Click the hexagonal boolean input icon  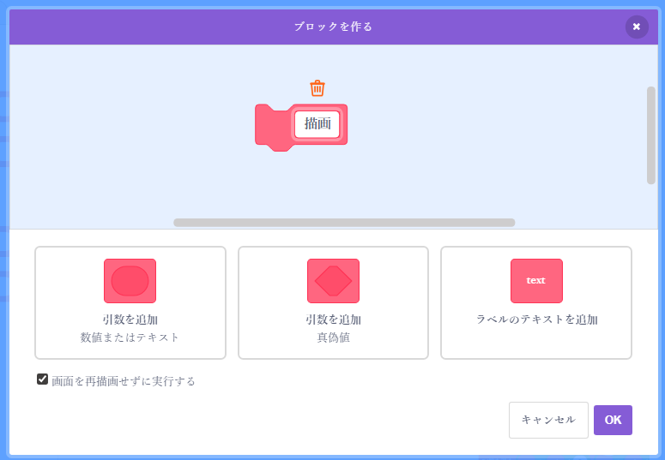pyautogui.click(x=333, y=281)
